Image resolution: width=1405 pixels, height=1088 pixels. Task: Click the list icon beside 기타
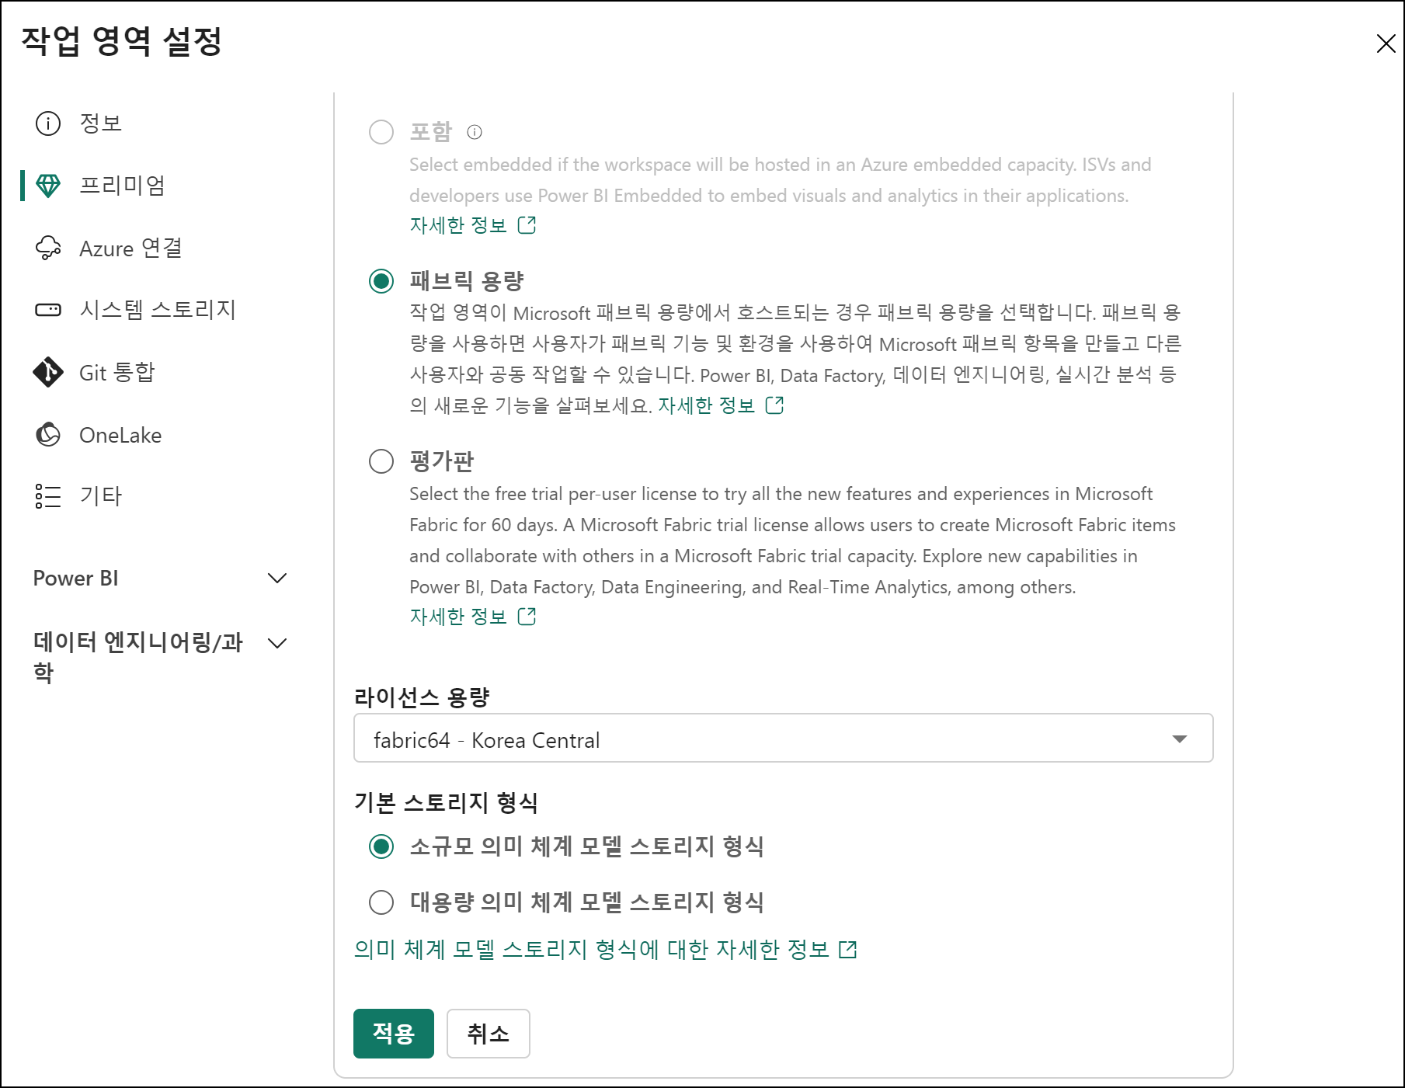(x=48, y=496)
